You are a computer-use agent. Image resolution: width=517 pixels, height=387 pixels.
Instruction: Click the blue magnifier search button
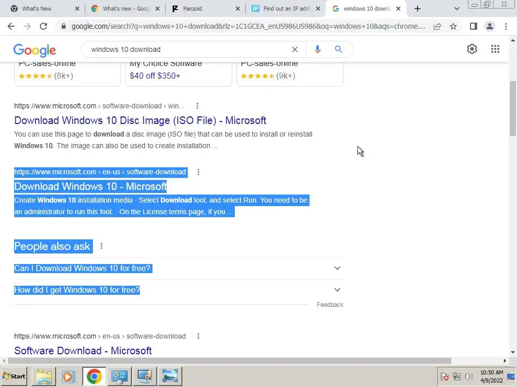338,49
